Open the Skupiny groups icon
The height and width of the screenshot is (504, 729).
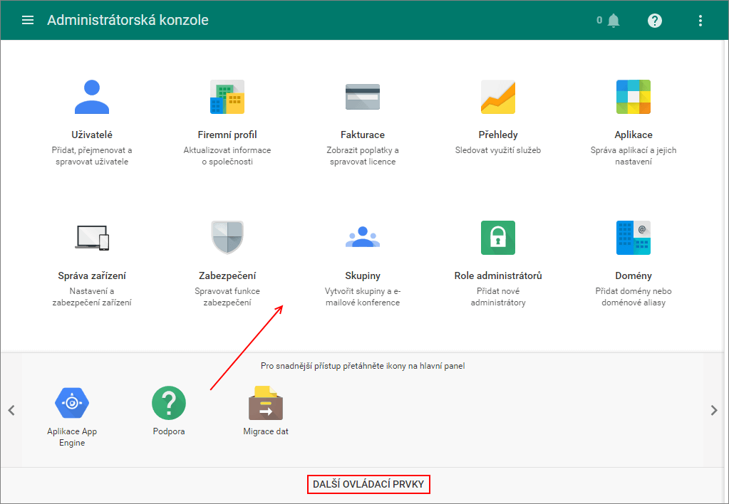click(x=363, y=237)
